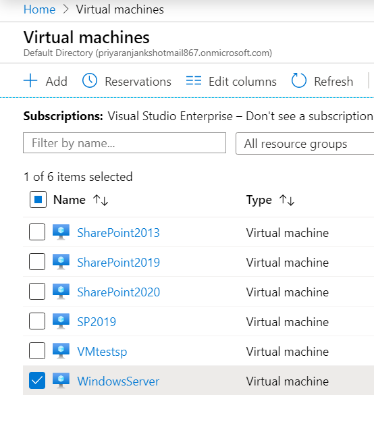Screen dimensions: 374x426
Task: Click the SharePoint2013 VM icon
Action: 61,232
